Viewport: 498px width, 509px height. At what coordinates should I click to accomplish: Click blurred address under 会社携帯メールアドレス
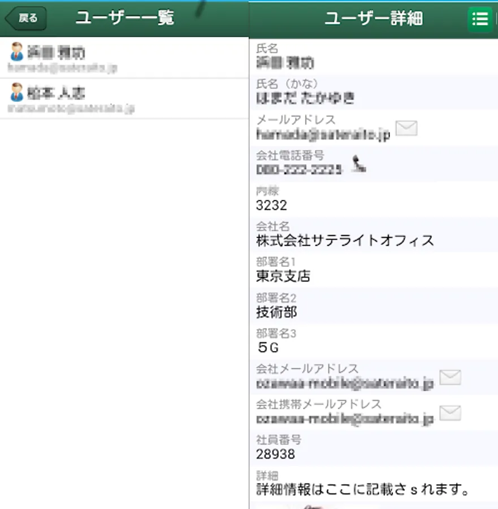tap(345, 419)
